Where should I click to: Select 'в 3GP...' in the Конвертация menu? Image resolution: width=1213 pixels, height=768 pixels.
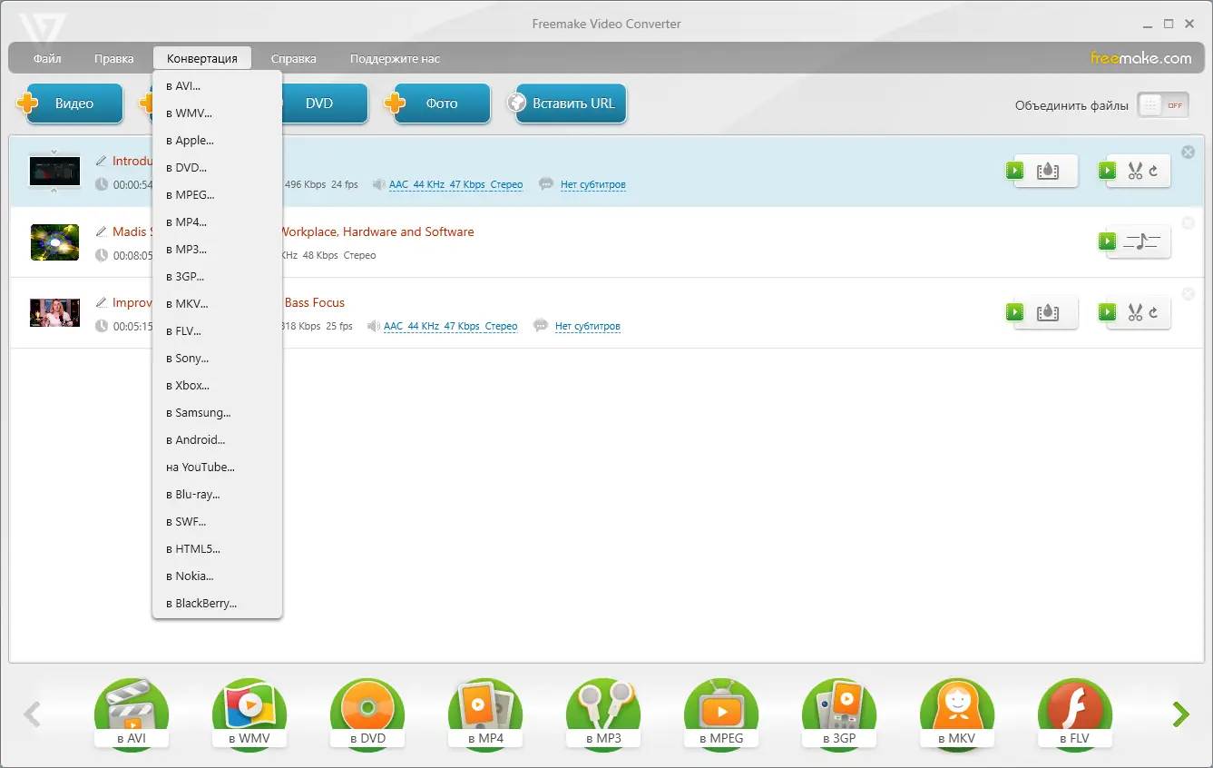point(218,277)
